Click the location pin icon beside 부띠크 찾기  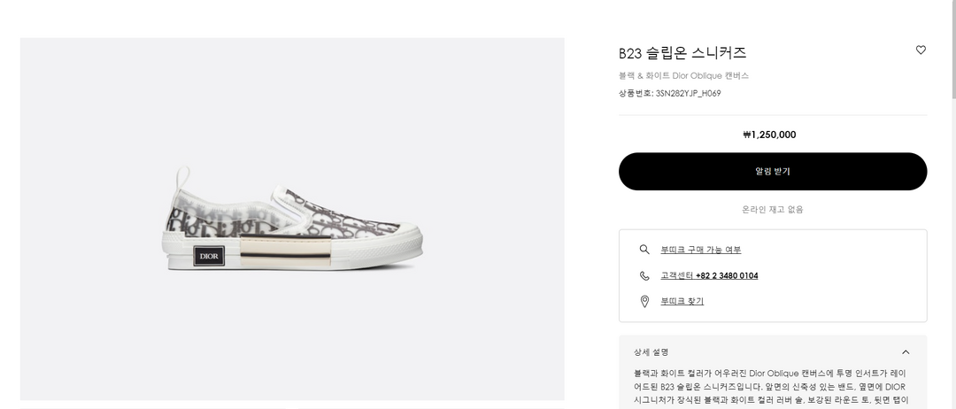pos(644,301)
